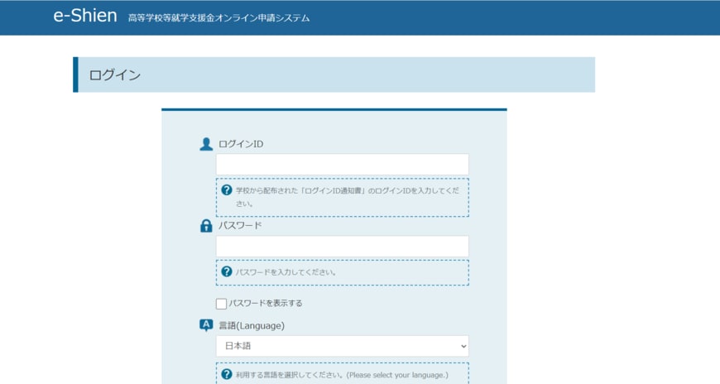
Task: Click the chevron arrow on the language select
Action: tap(463, 346)
